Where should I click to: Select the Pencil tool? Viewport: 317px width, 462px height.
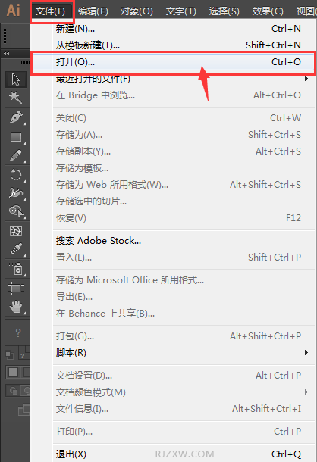tap(16, 156)
